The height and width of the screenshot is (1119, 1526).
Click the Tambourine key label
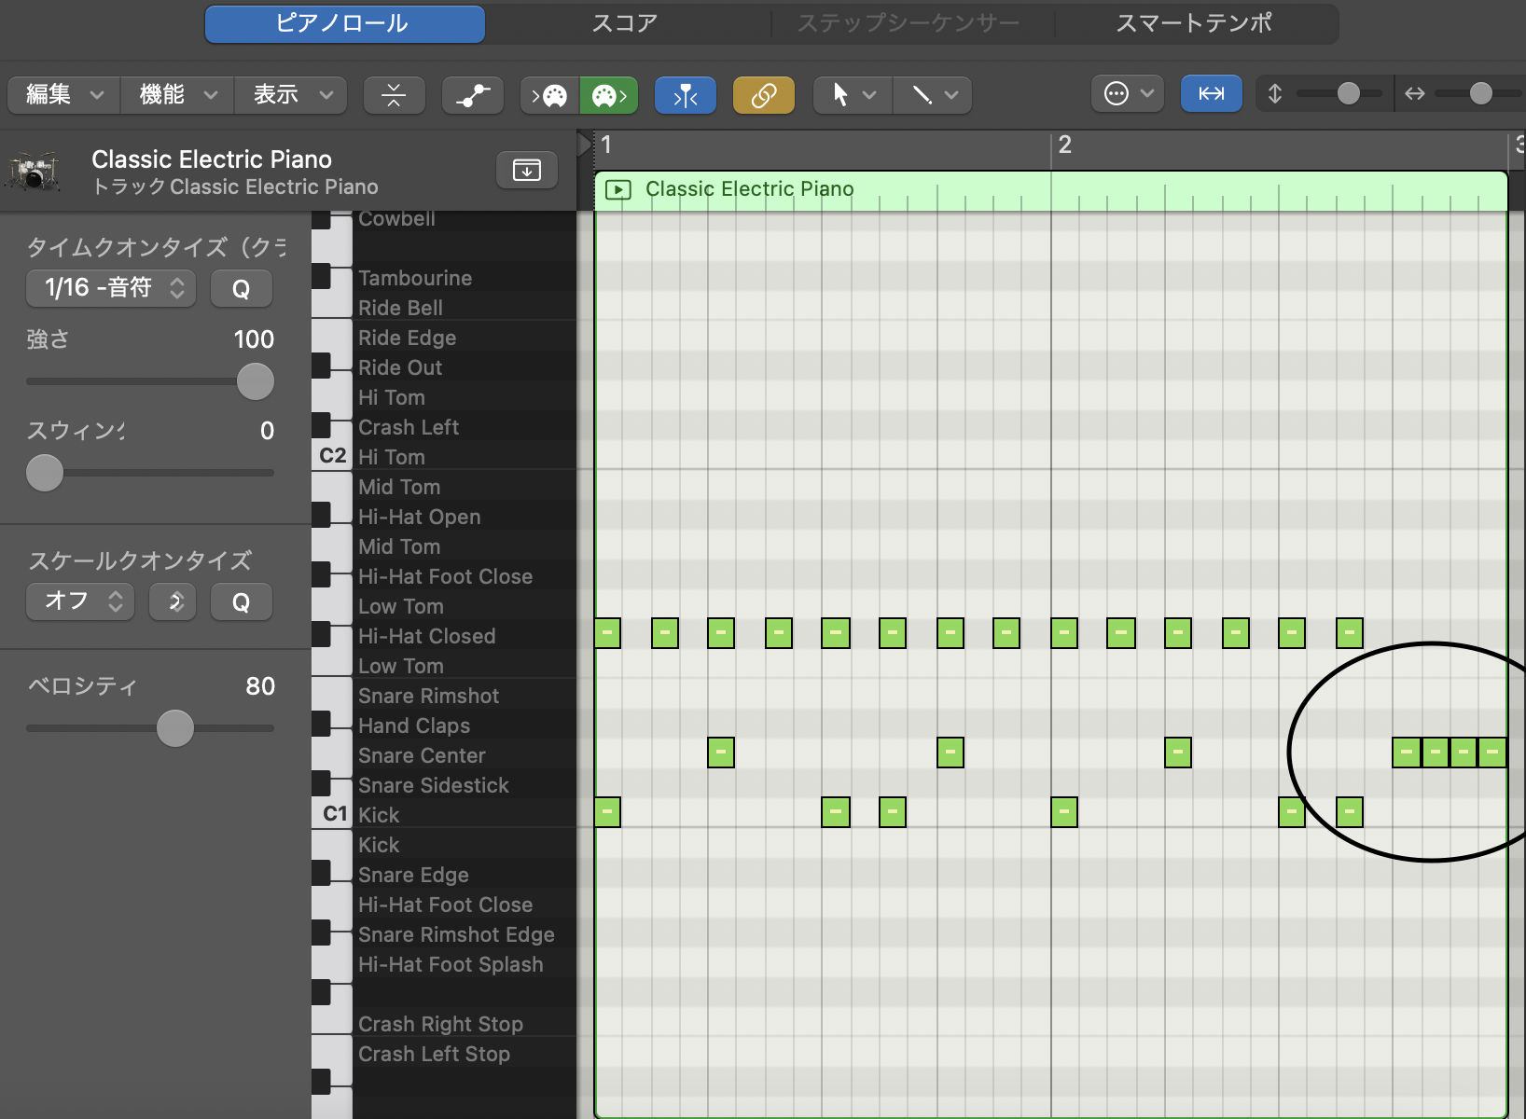(x=415, y=278)
